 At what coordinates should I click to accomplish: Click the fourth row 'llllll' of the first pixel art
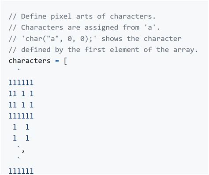pos(21,116)
